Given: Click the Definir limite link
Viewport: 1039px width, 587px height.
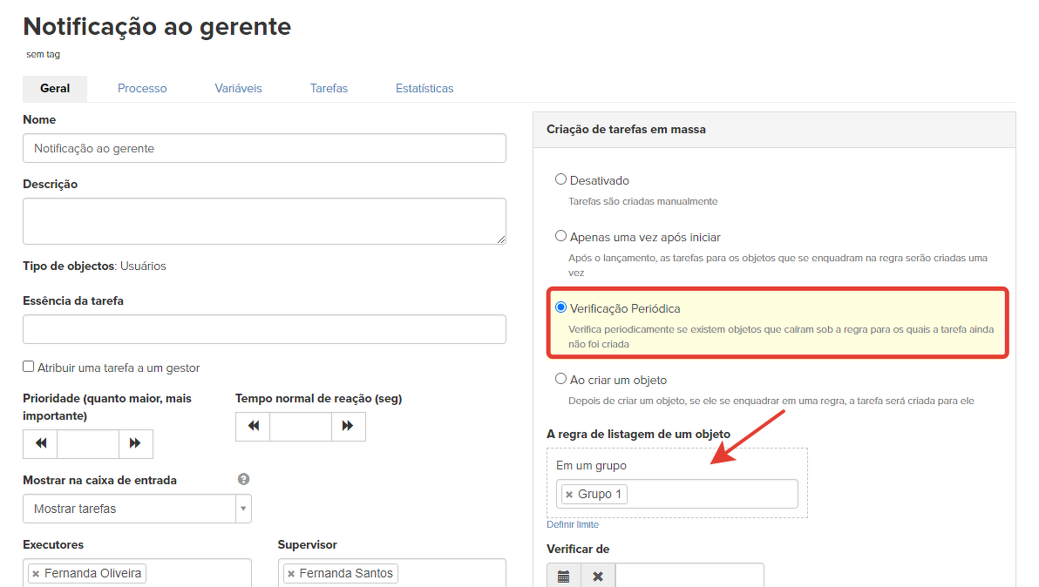Looking at the screenshot, I should point(573,525).
